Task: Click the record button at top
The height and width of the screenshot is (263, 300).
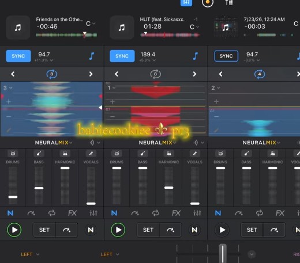Action: (208, 3)
